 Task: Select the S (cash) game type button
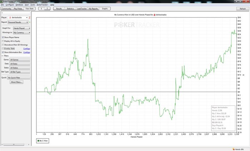tap(41, 9)
